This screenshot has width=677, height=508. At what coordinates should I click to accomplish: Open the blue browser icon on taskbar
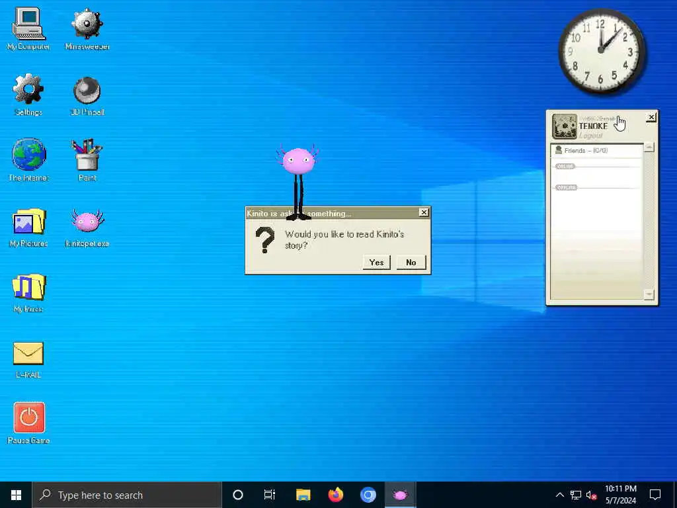368,495
